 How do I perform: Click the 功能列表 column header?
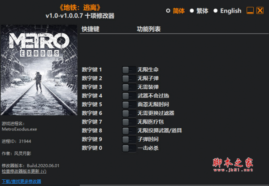click(x=149, y=29)
